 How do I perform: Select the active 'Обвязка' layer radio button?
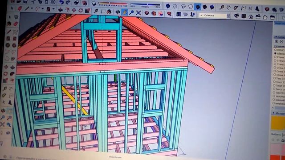(x=275, y=53)
